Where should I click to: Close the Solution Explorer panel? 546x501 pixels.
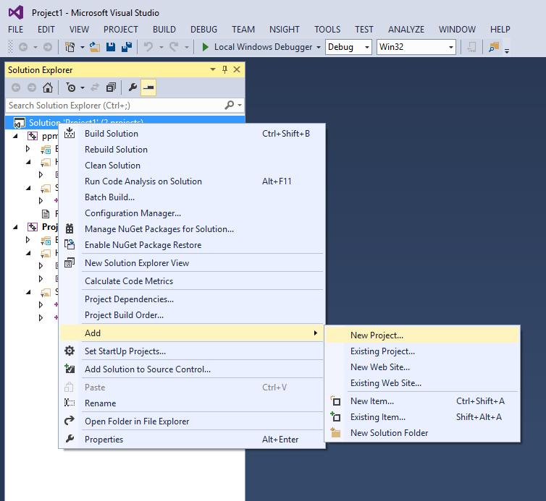point(237,69)
